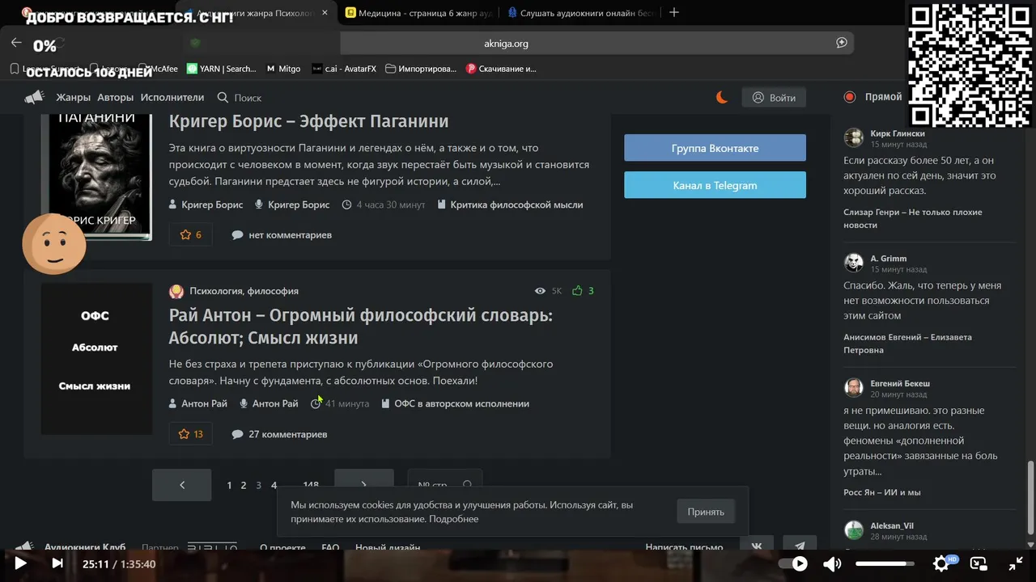The image size is (1036, 582).
Task: Click the megaphone site logo in header
Action: (34, 98)
